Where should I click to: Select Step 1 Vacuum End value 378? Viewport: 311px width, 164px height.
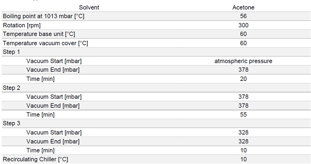(243, 70)
